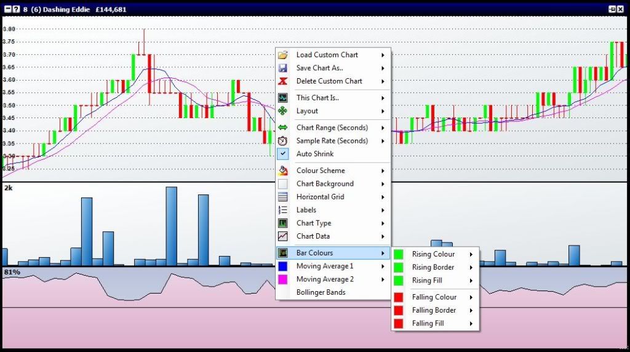Click the green Layout arrows icon
Screen dimensions: 630x352
pos(283,111)
